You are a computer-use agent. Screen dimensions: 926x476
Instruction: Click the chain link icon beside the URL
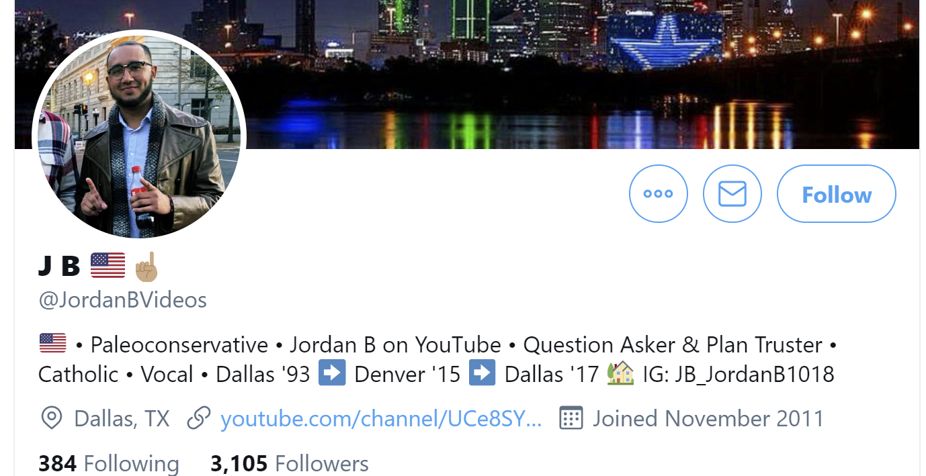coord(198,418)
